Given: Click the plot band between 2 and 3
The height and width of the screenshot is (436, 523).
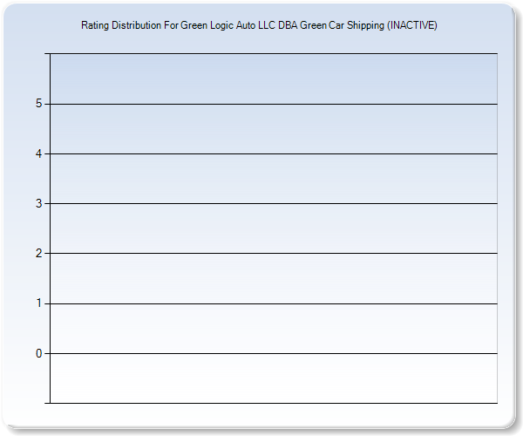Looking at the screenshot, I should (x=274, y=228).
